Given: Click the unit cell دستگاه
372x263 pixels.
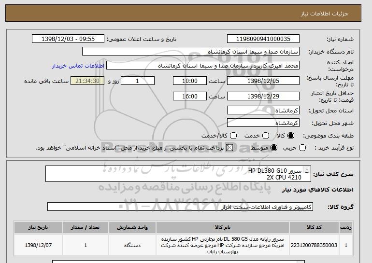Looking at the screenshot, I should pyautogui.click(x=132, y=245).
